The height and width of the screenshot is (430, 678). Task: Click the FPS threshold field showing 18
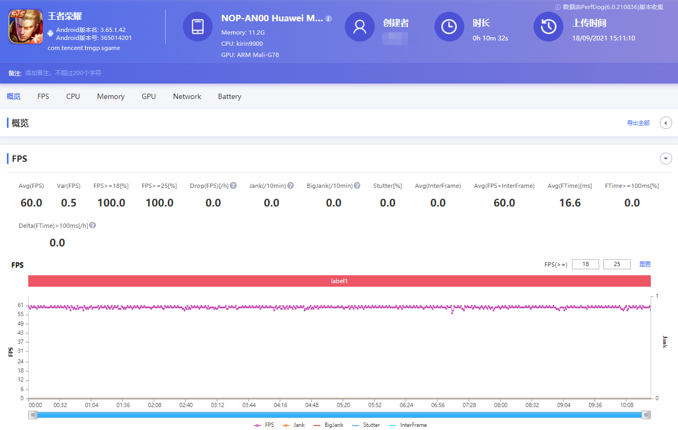[585, 264]
